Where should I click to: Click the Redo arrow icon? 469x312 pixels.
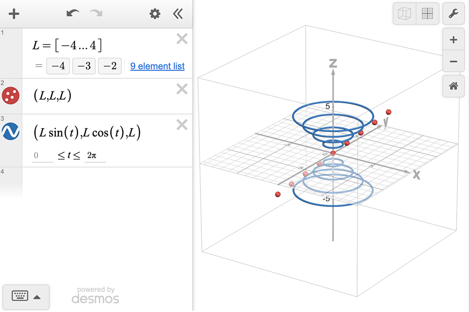pos(96,14)
